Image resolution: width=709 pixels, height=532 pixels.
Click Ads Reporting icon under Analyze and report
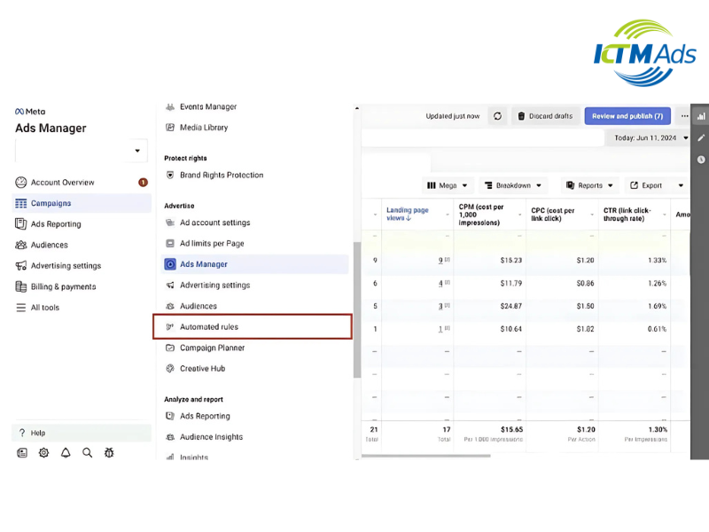tap(170, 416)
